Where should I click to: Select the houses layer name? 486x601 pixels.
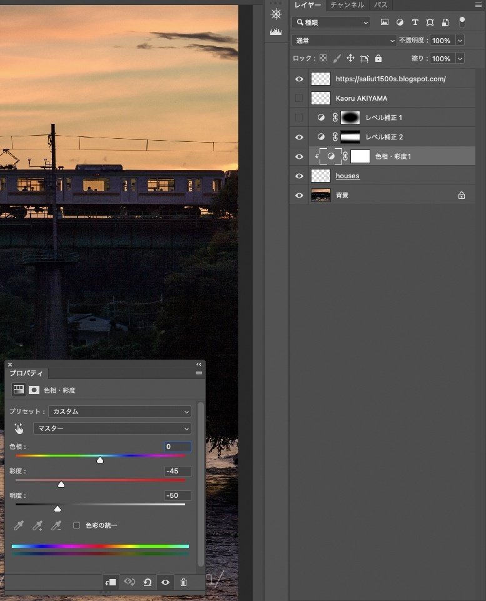click(x=348, y=176)
